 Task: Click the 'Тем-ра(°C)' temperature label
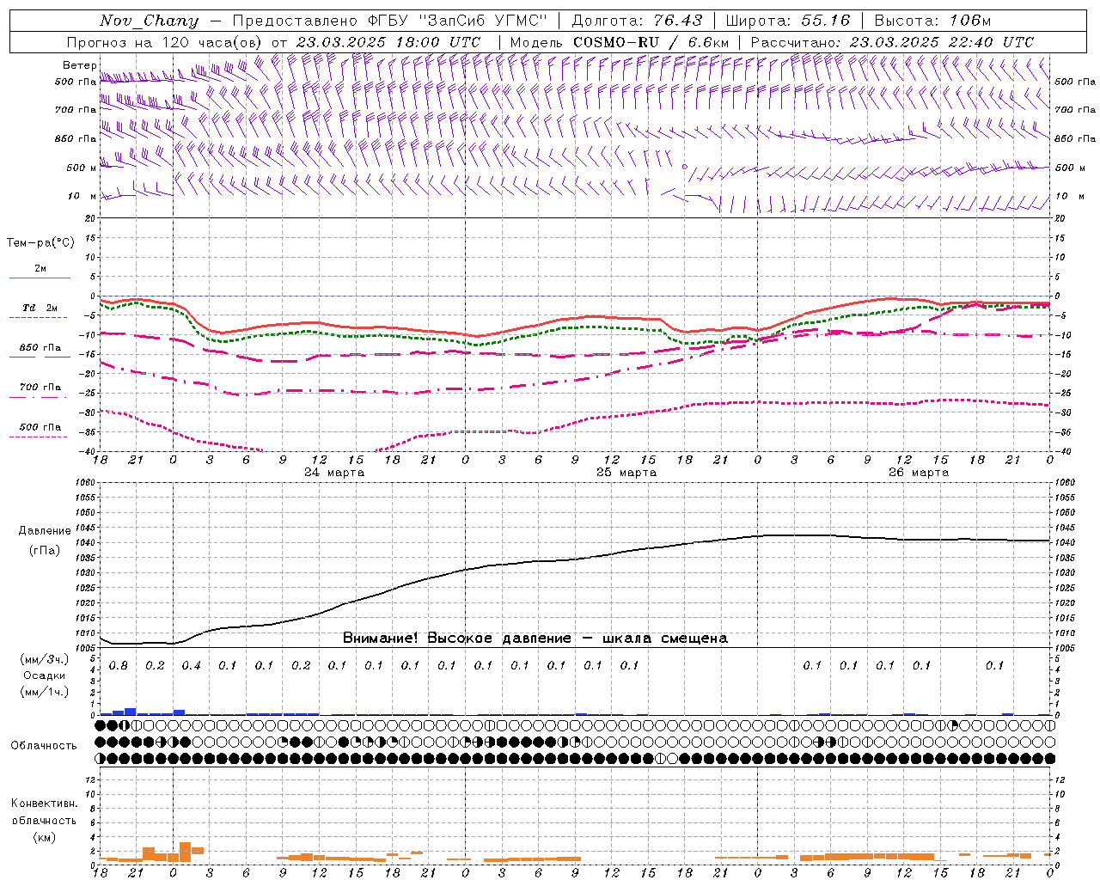pos(40,243)
